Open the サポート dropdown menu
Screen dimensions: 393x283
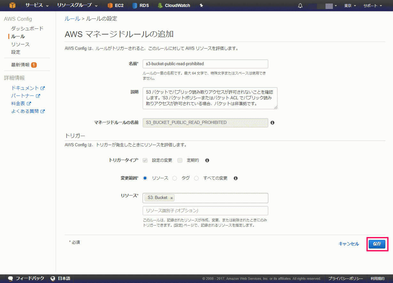click(x=372, y=6)
